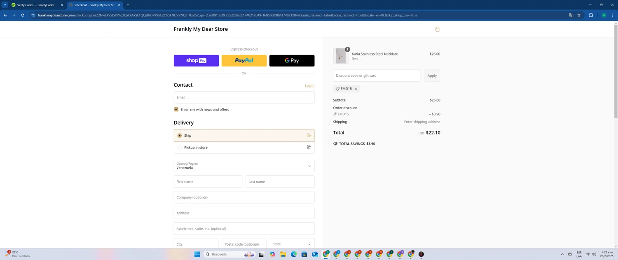
Task: Click the site information icon
Action: coord(33,15)
